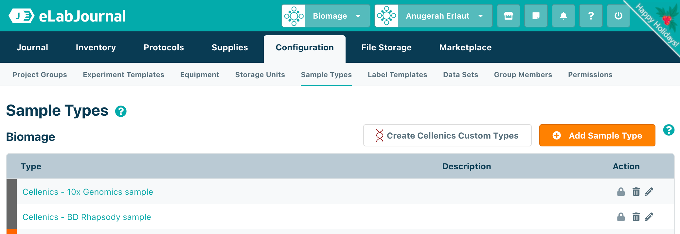Open the File Storage tab

click(386, 47)
